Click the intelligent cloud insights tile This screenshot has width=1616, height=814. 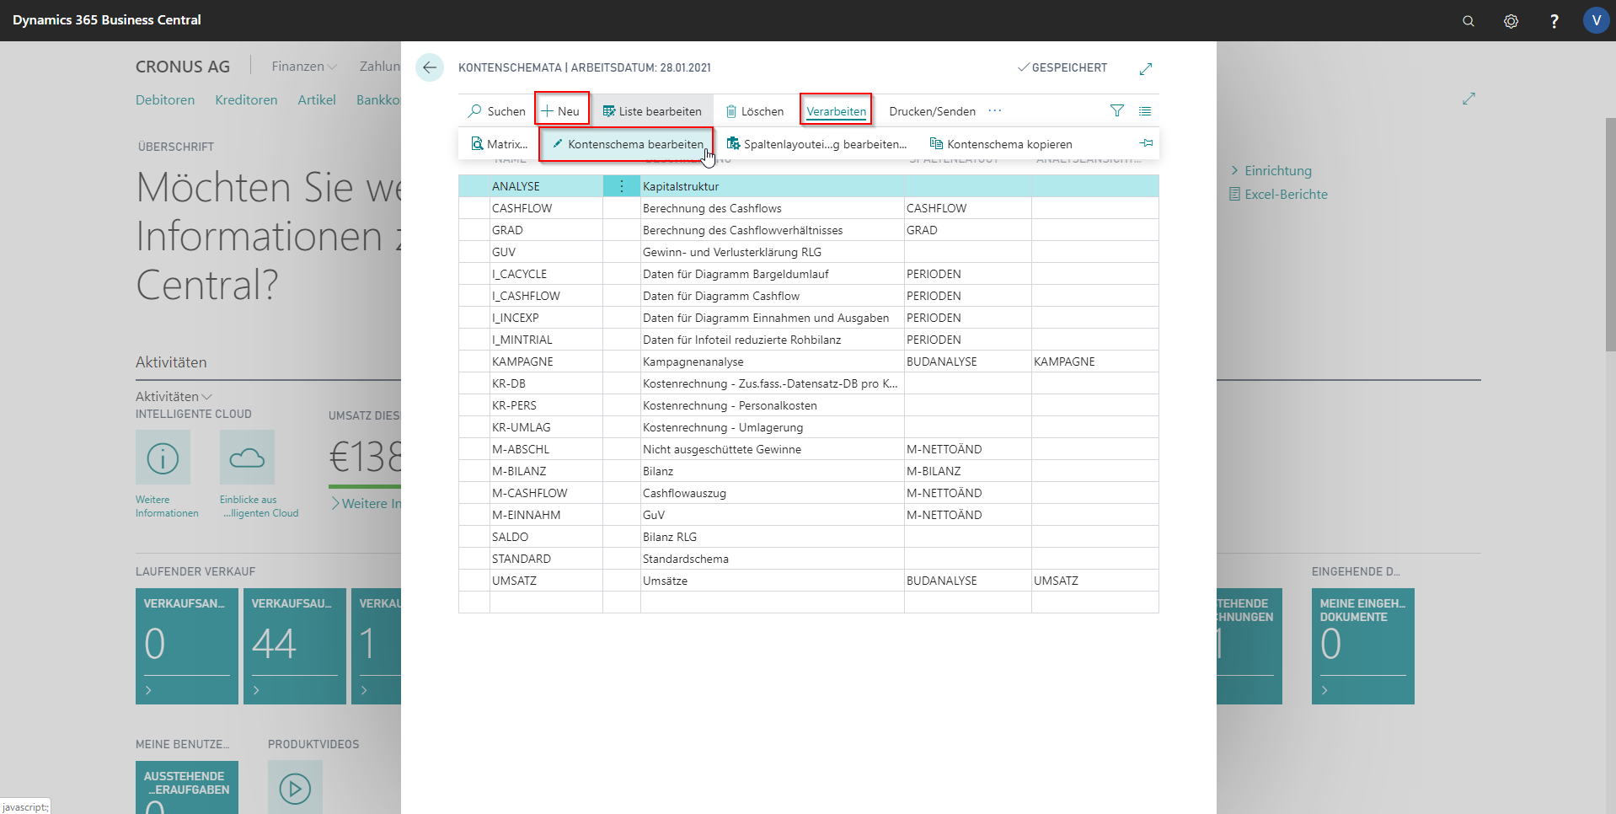point(247,458)
